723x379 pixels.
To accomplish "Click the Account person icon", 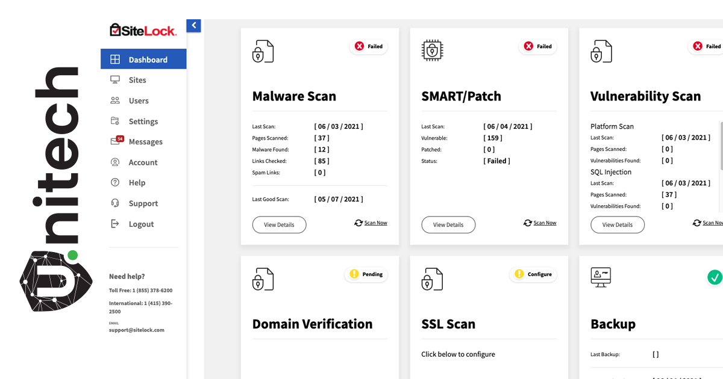I will point(115,162).
